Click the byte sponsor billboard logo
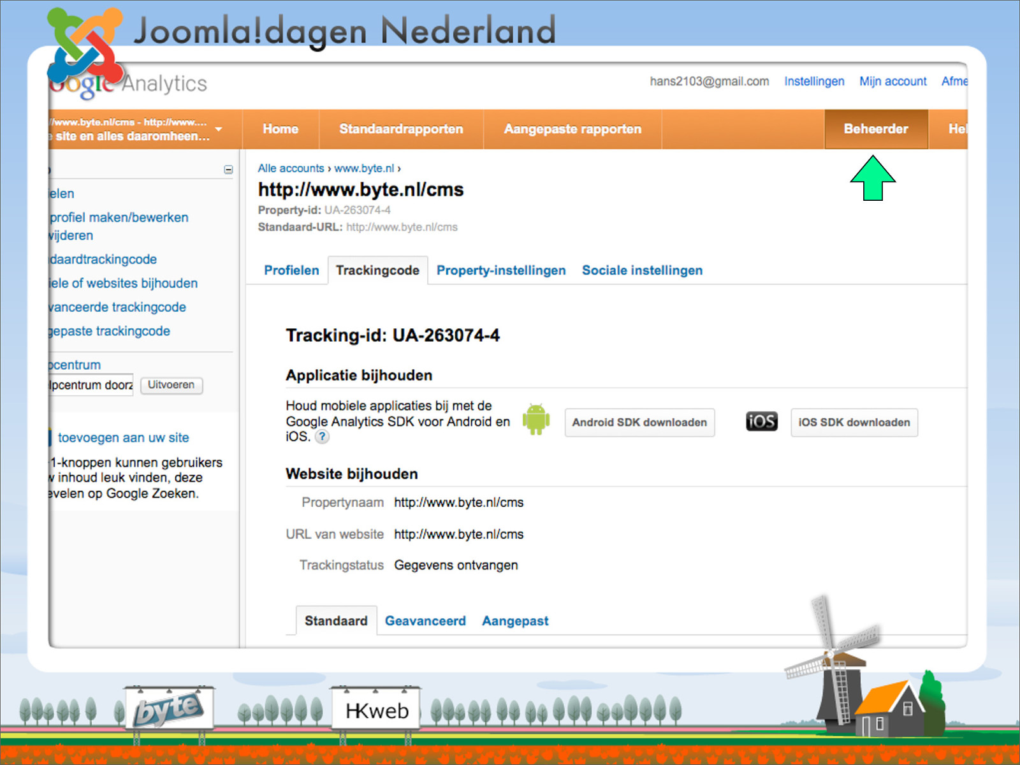 pos(169,709)
